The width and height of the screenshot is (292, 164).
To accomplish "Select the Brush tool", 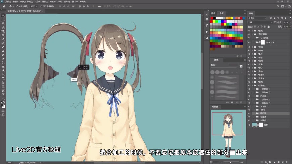I will click(3, 47).
